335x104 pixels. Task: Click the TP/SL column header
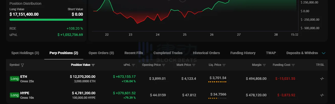tap(320, 65)
